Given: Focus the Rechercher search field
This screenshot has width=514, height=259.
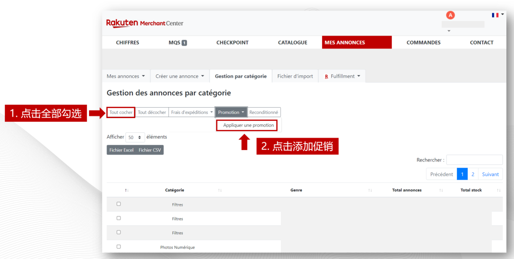Looking at the screenshot, I should pos(474,160).
